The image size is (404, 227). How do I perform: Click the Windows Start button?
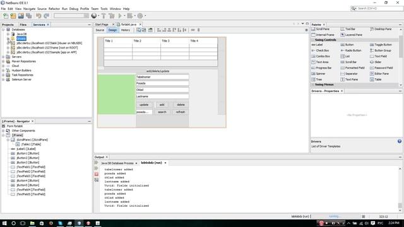pos(4,223)
